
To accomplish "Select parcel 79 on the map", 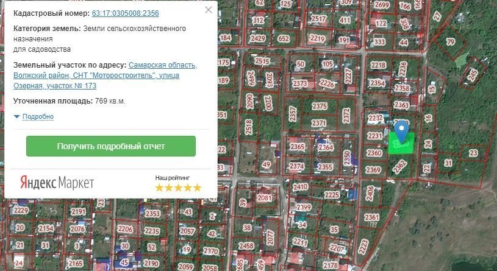I will tap(451, 42).
